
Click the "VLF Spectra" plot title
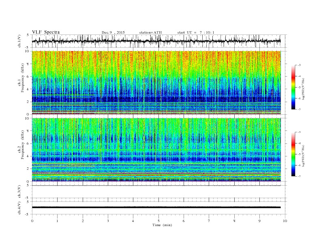[x=46, y=32]
